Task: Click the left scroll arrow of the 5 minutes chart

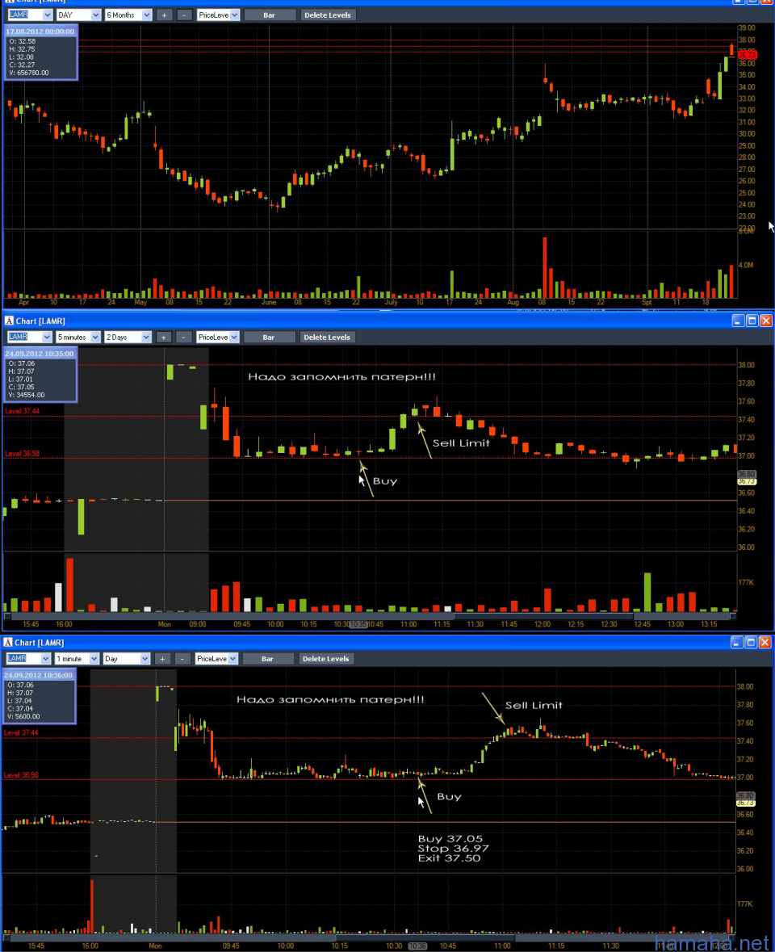Action: [x=7, y=616]
